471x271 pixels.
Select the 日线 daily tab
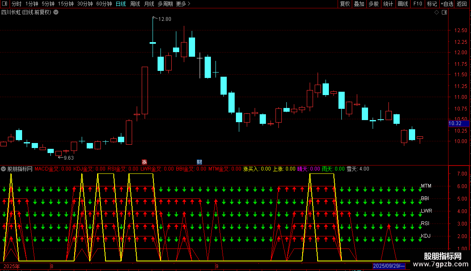coord(121,4)
